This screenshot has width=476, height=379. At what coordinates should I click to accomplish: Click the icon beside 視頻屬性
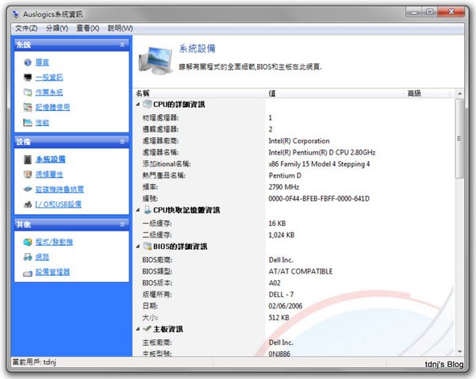(x=28, y=174)
